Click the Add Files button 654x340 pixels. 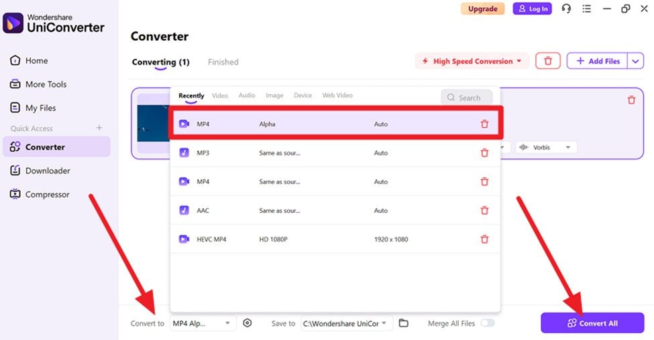point(597,61)
